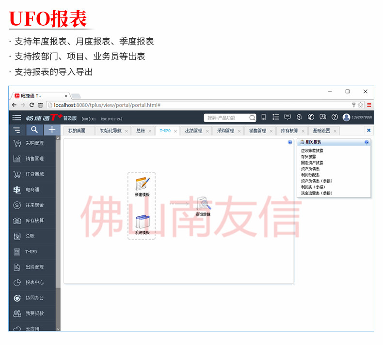Open 订货商城 in the sidebar
Image resolution: width=383 pixels, height=345 pixels.
[32, 174]
